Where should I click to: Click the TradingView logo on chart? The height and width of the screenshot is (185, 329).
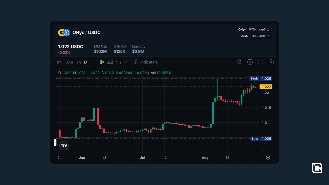click(64, 146)
